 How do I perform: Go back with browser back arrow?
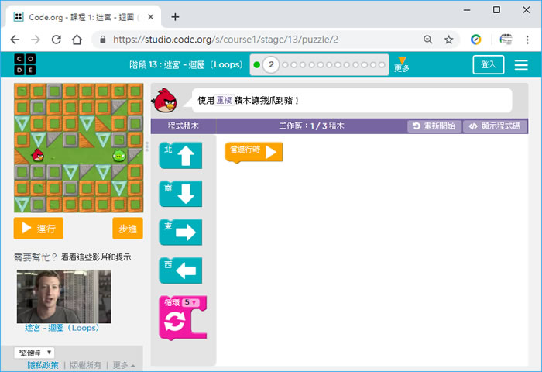pyautogui.click(x=15, y=40)
